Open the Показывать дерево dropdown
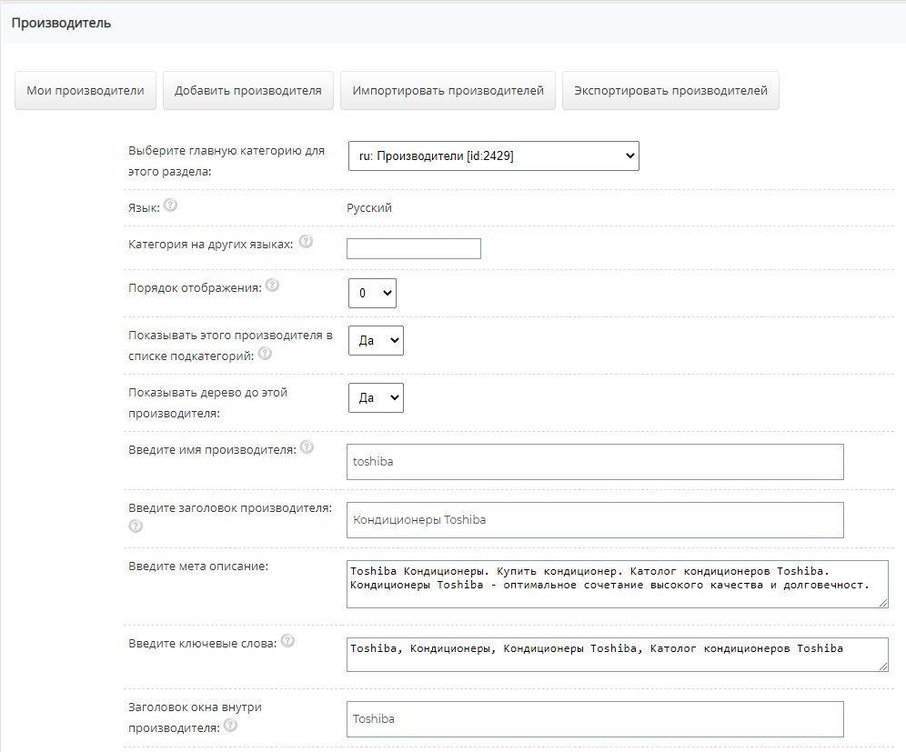 [x=376, y=397]
